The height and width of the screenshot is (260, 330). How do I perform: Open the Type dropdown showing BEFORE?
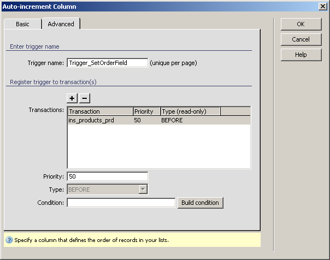coord(143,190)
